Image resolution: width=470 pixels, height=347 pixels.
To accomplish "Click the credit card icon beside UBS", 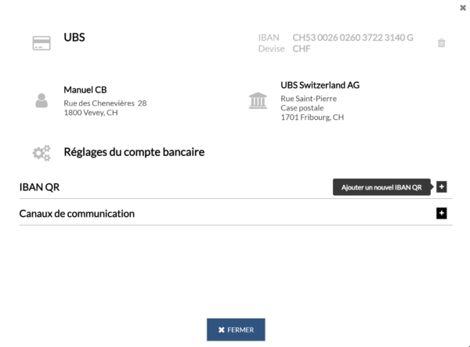I will [42, 43].
